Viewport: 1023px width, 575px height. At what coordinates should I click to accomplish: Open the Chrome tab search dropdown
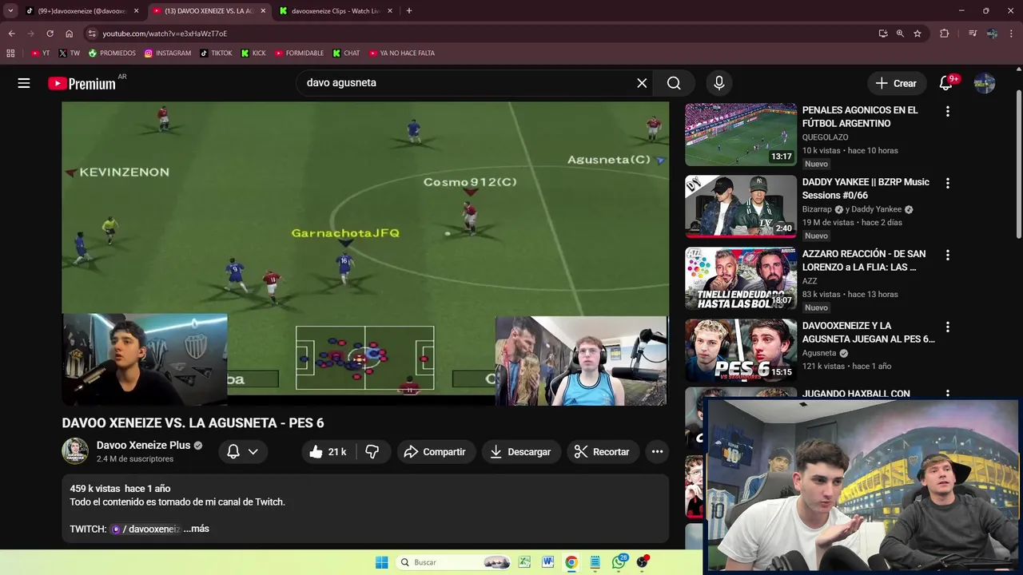point(10,11)
